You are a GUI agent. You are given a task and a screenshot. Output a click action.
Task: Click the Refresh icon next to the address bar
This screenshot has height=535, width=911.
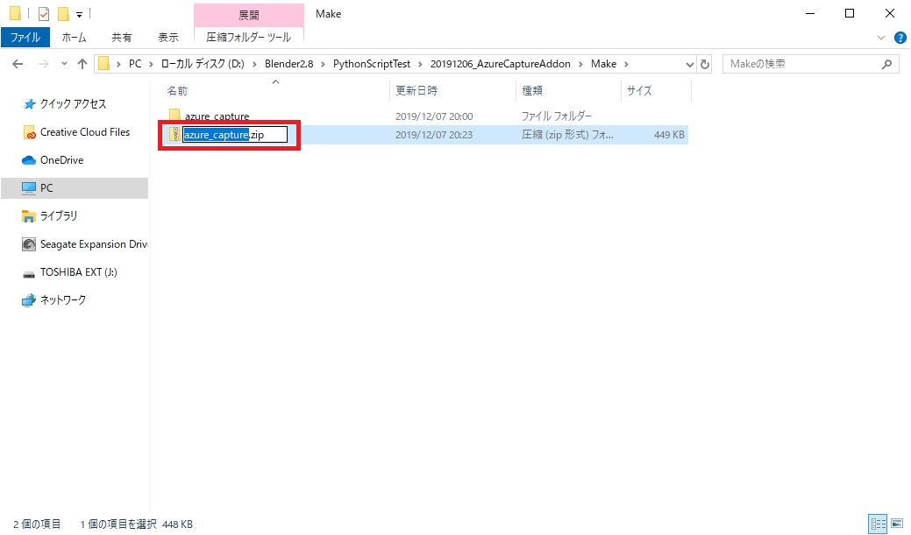(x=706, y=63)
